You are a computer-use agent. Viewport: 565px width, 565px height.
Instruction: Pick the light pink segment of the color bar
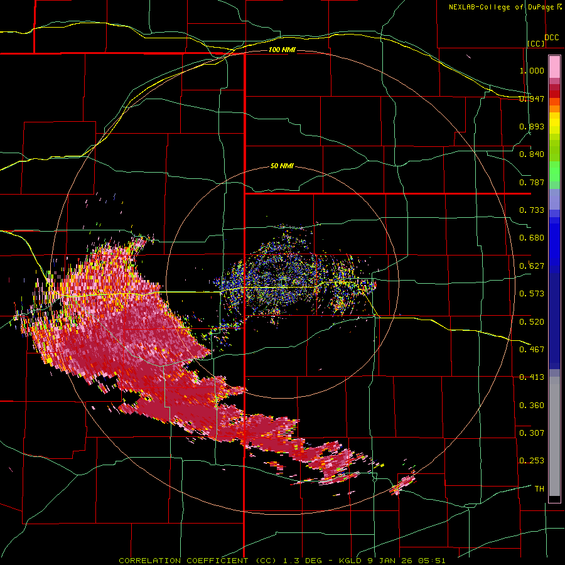click(x=554, y=67)
